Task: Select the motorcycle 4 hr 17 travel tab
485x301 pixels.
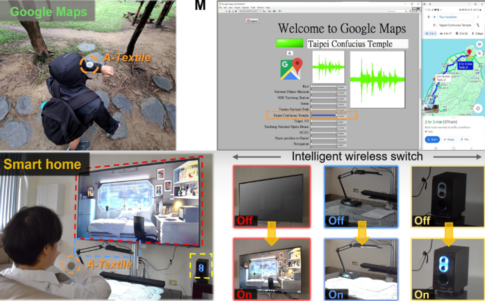Action: click(x=446, y=33)
